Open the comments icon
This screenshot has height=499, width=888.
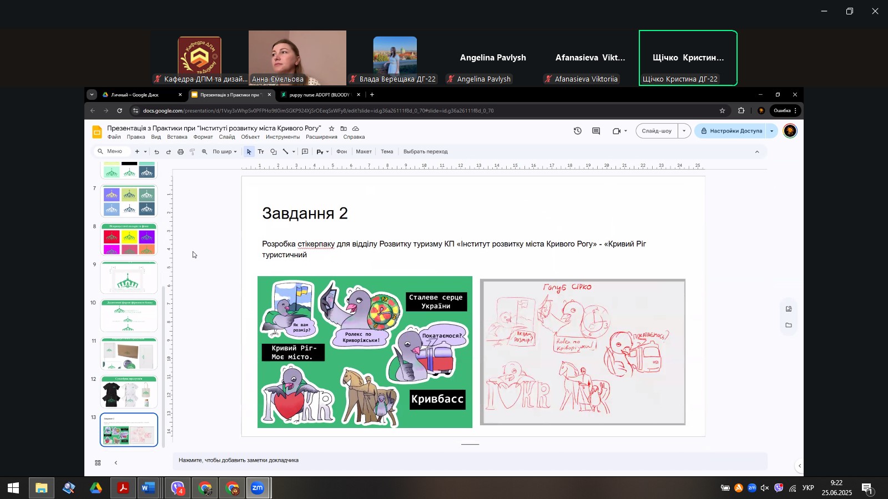[x=596, y=131]
